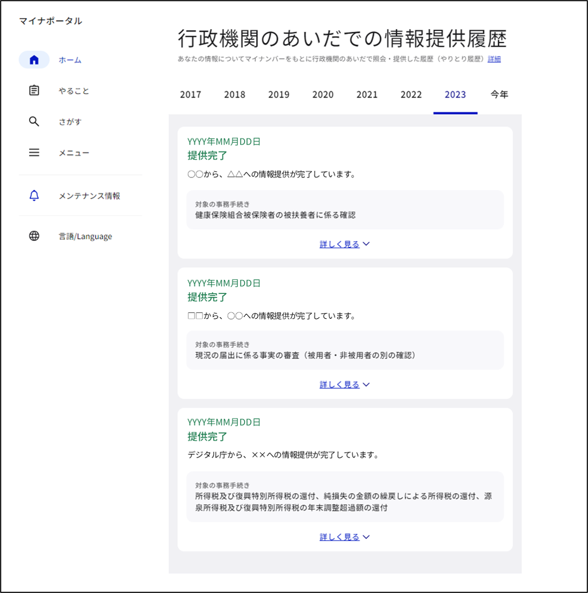This screenshot has height=593, width=588.
Task: Click the globe icon for language
Action: click(34, 236)
